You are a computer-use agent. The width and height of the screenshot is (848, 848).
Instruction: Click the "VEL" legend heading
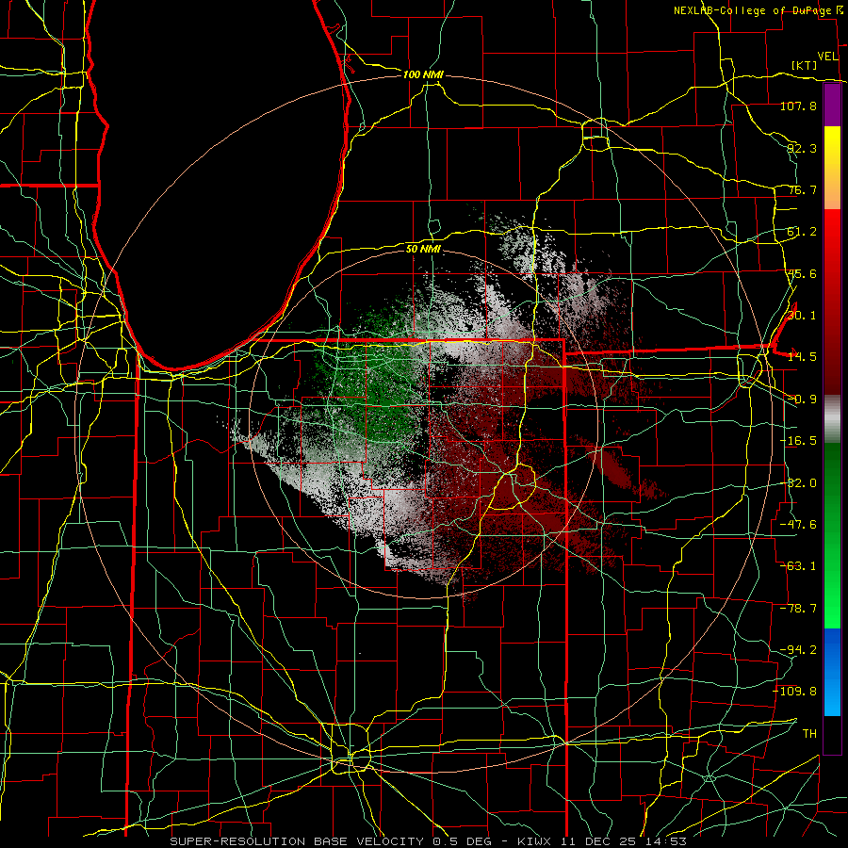click(x=827, y=57)
